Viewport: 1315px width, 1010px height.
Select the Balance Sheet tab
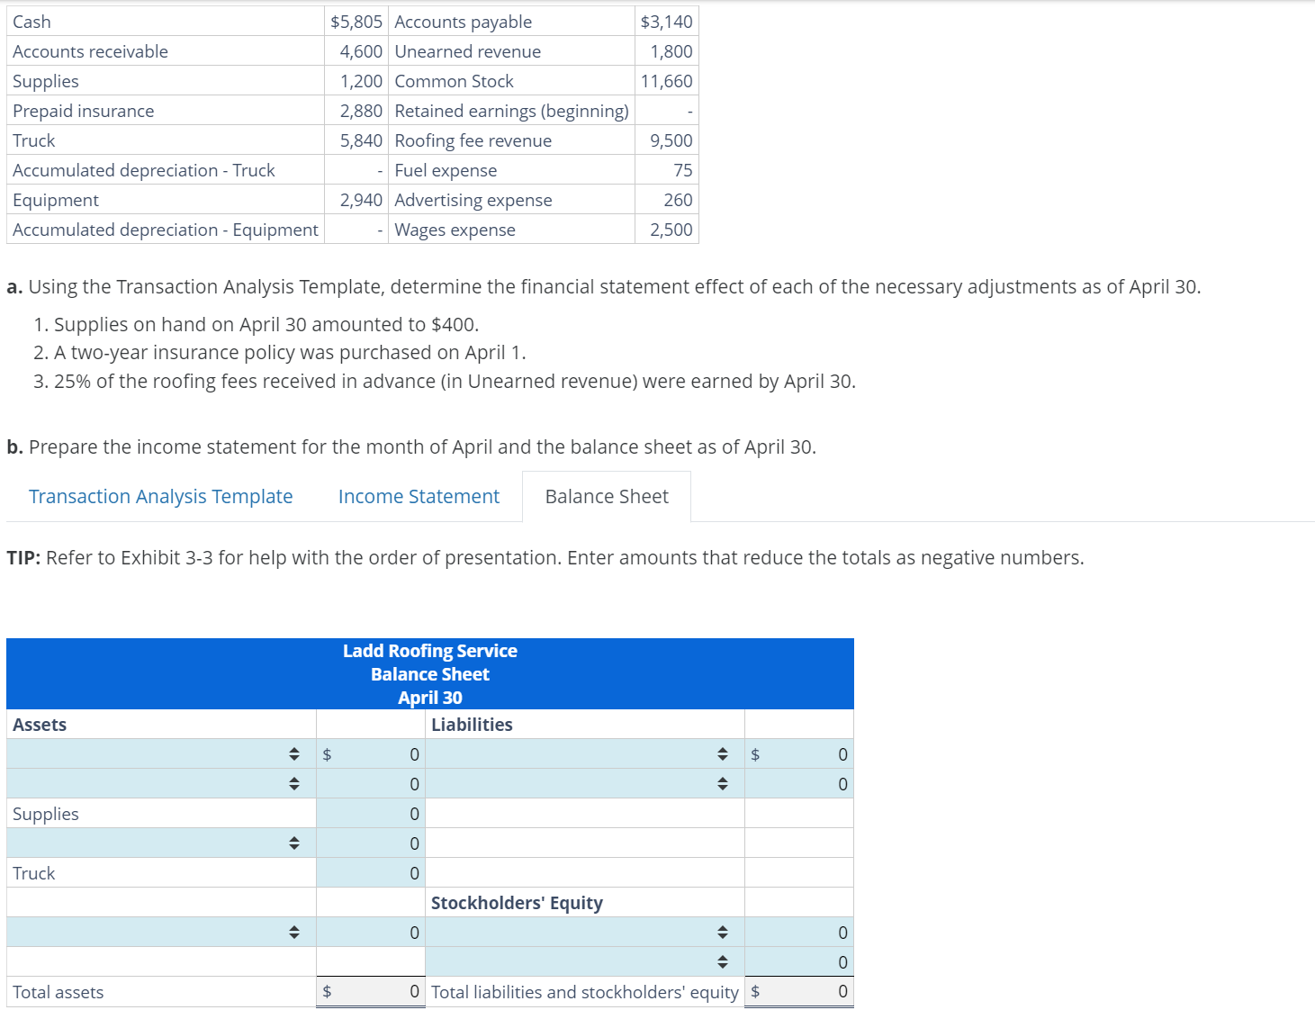[606, 496]
